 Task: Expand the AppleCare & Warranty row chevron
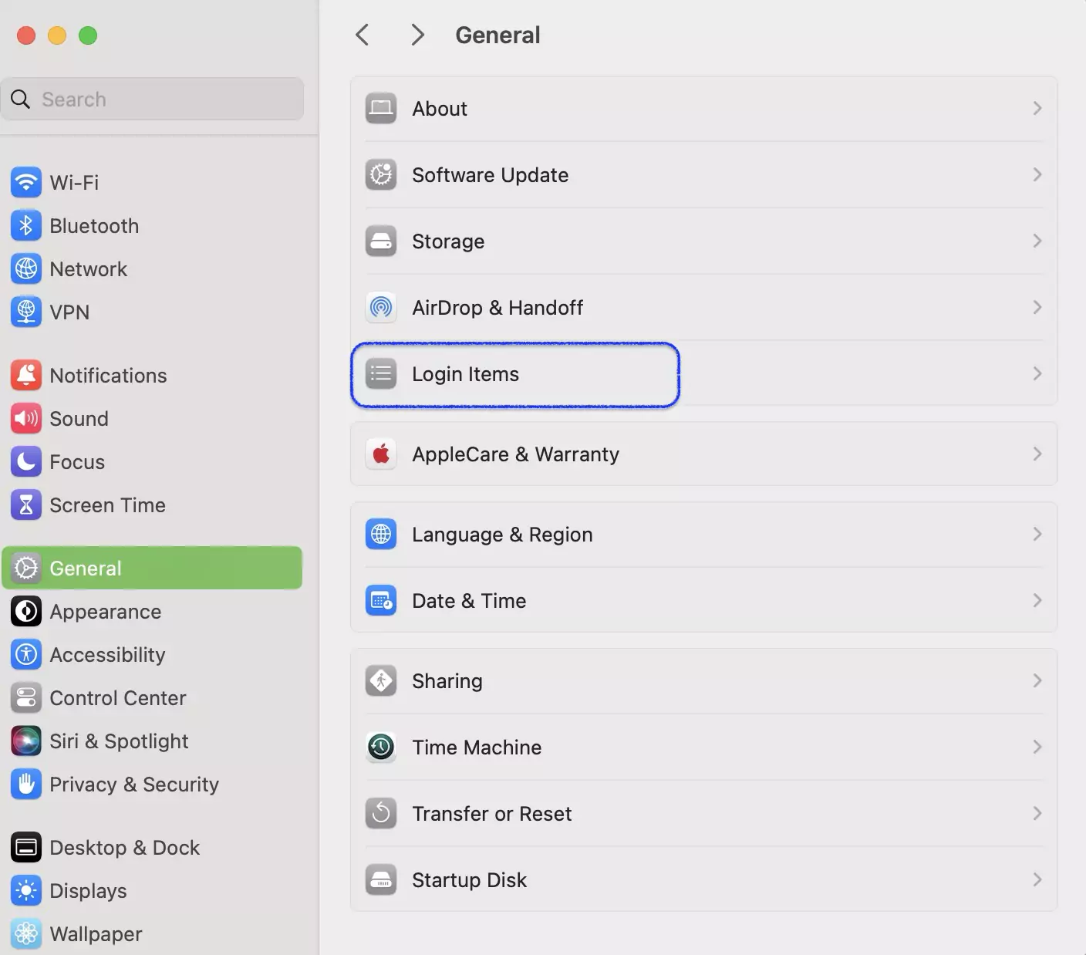tap(1037, 454)
